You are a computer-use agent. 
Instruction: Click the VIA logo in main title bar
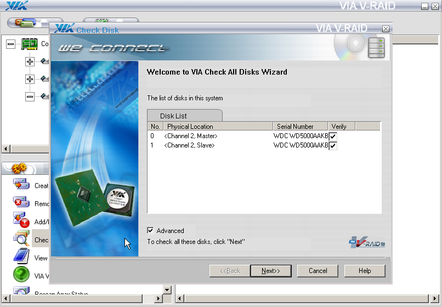tap(17, 5)
